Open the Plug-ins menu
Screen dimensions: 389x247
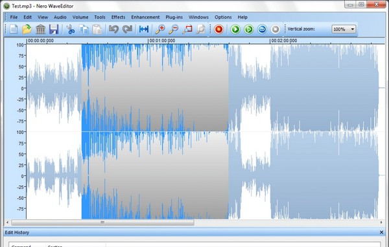pyautogui.click(x=174, y=17)
